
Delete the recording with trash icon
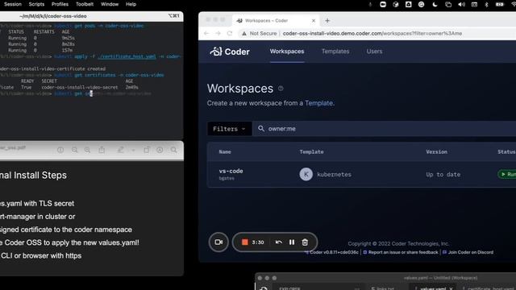[x=305, y=242]
